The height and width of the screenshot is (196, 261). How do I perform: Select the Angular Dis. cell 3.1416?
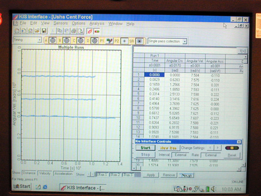[175, 99]
